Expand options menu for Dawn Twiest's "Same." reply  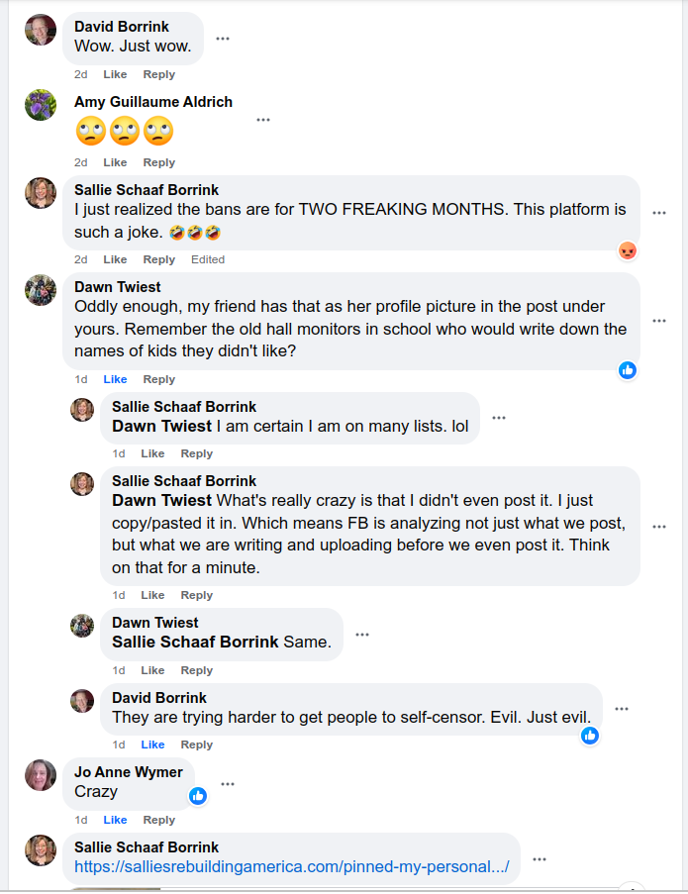362,635
